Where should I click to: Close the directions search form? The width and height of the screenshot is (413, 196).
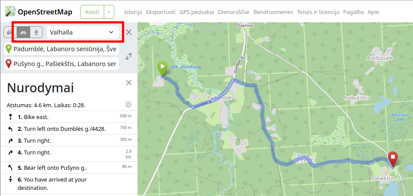(128, 32)
